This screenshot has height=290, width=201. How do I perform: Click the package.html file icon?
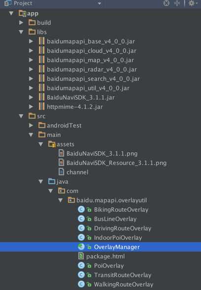coord(81,256)
